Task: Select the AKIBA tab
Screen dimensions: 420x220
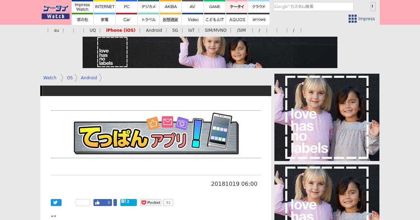Action: (171, 7)
